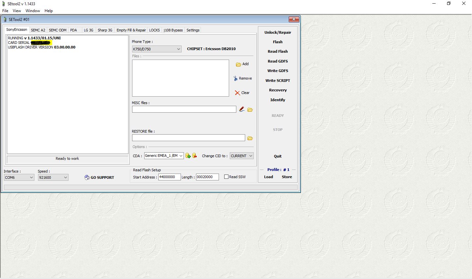
Task: Toggle Read SSW off in Read Flash Setup
Action: pos(226,177)
